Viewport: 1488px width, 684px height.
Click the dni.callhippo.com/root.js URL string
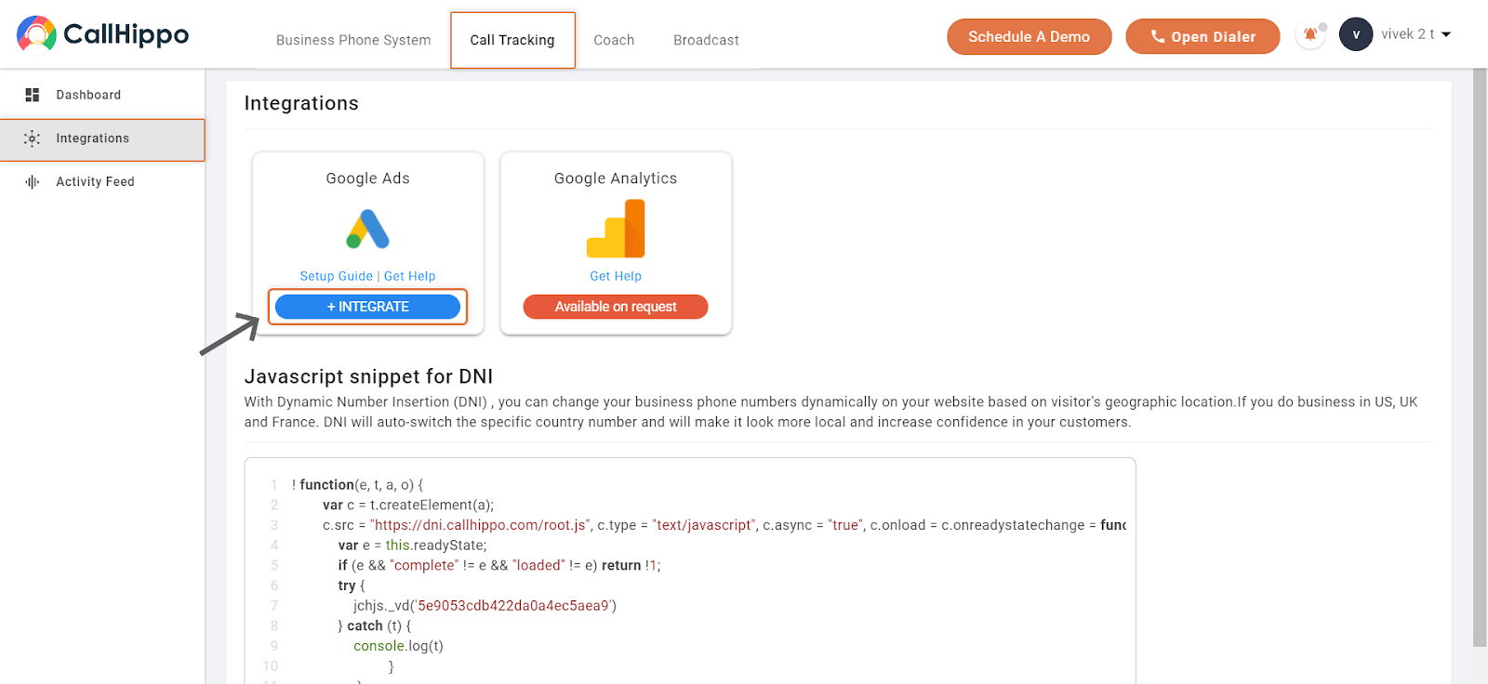point(480,525)
